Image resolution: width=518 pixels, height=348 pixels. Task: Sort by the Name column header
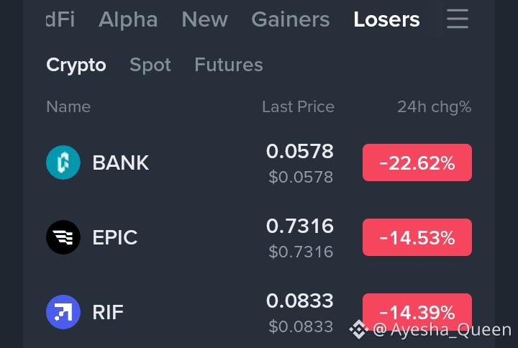[68, 106]
